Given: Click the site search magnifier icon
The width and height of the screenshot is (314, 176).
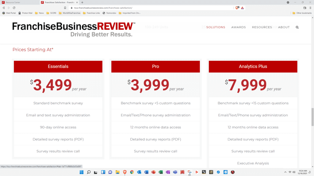Looking at the screenshot, I should pyautogui.click(x=297, y=27).
